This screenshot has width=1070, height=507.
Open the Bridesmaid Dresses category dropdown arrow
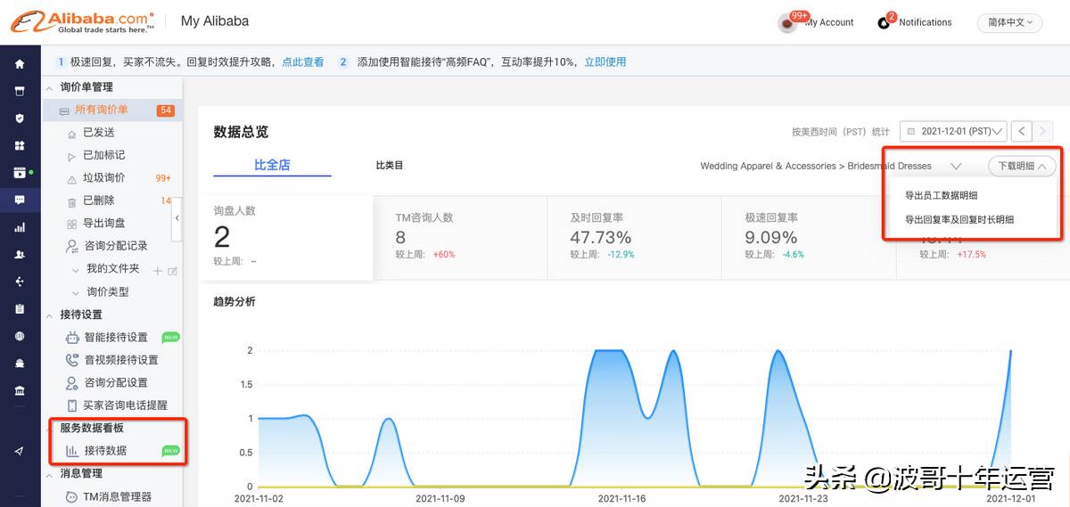956,167
